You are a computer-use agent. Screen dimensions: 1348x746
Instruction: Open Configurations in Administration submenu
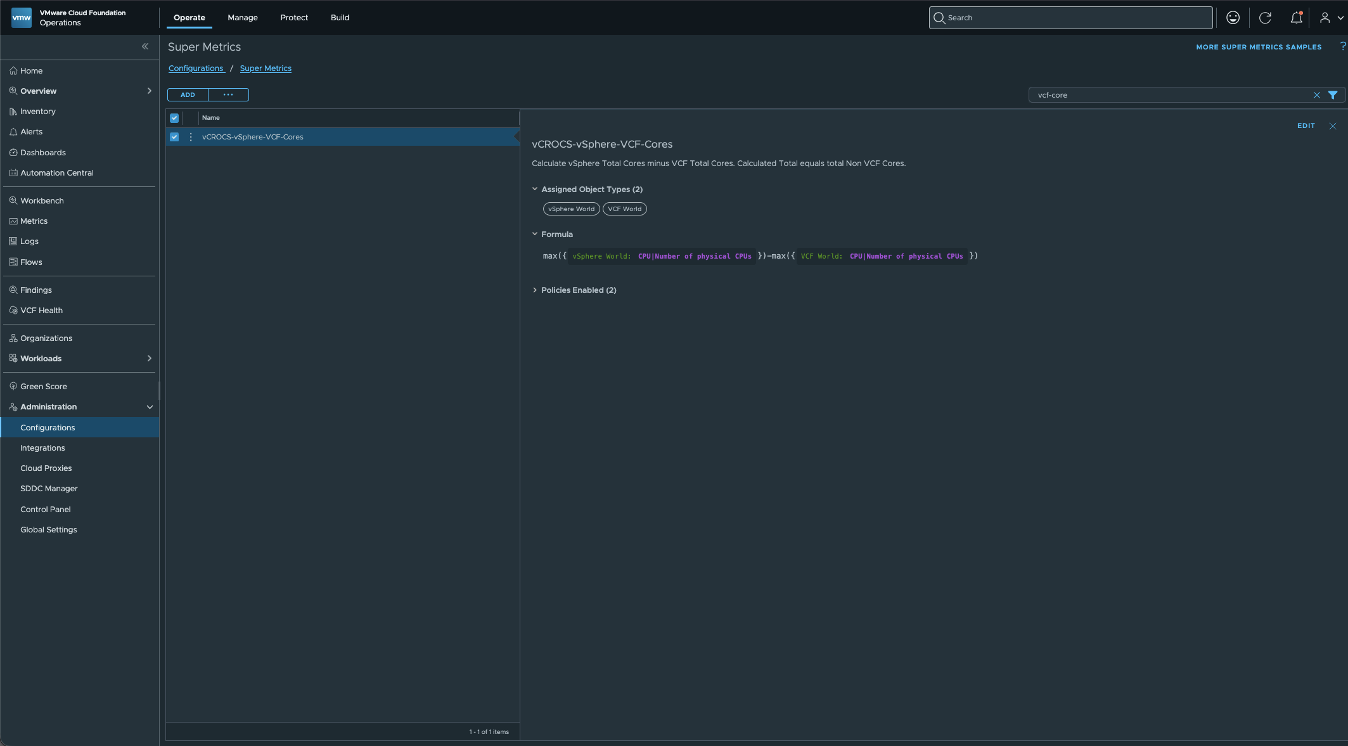click(x=80, y=428)
